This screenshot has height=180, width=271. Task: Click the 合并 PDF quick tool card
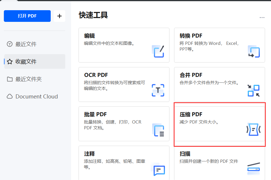point(220,84)
